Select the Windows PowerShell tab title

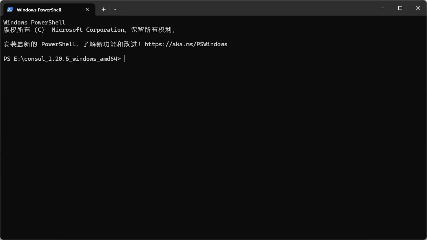click(39, 10)
